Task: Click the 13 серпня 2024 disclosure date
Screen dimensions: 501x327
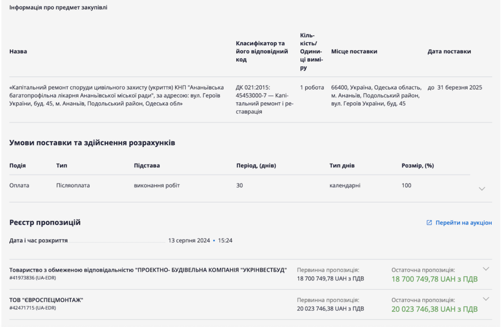Action: tap(189, 241)
